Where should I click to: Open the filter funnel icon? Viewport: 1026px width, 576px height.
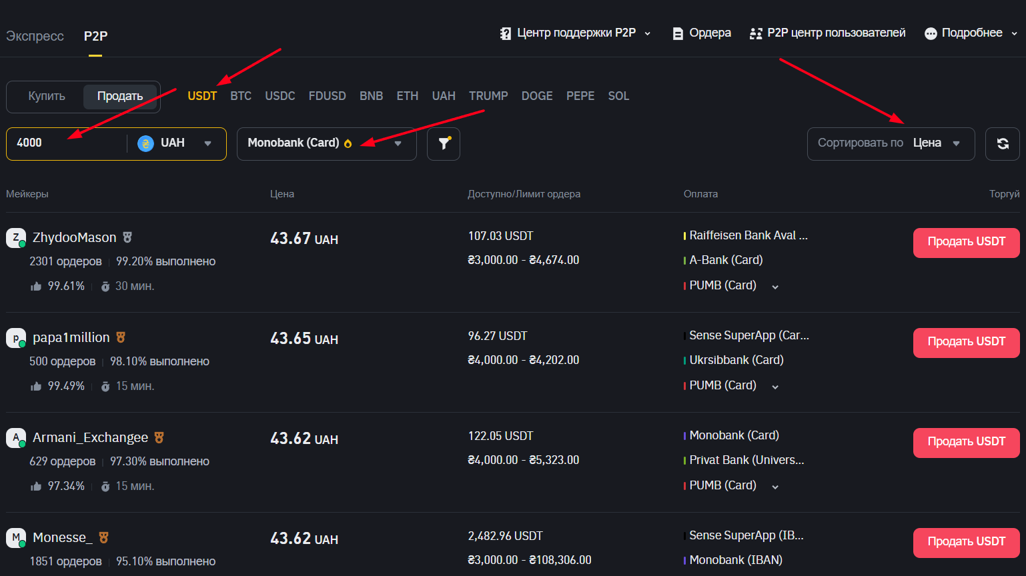click(444, 143)
